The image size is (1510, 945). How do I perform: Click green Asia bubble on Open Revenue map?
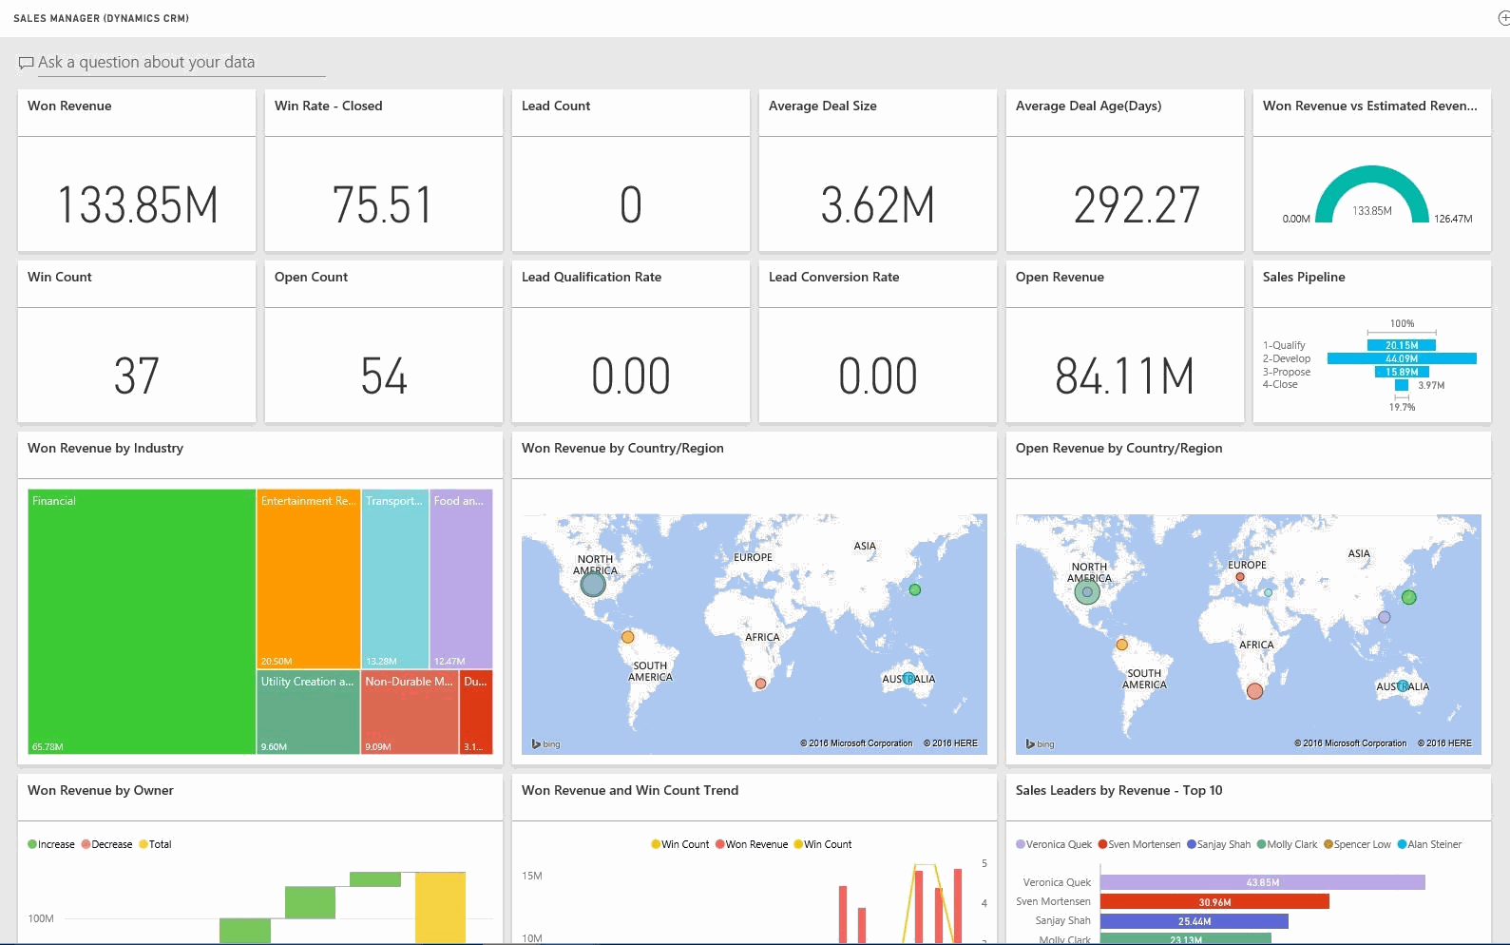tap(1409, 597)
